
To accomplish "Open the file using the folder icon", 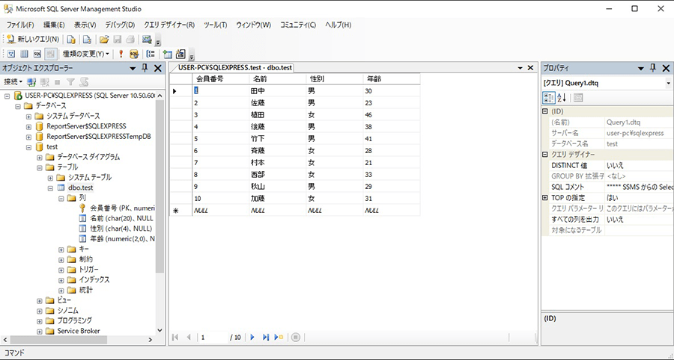I will point(103,40).
